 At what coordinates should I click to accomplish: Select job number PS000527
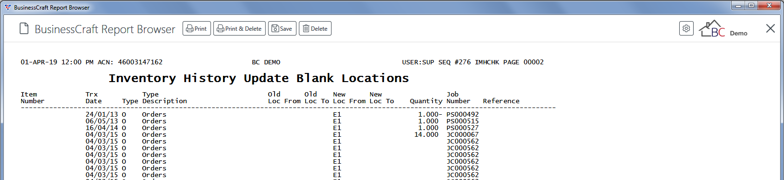(x=462, y=128)
